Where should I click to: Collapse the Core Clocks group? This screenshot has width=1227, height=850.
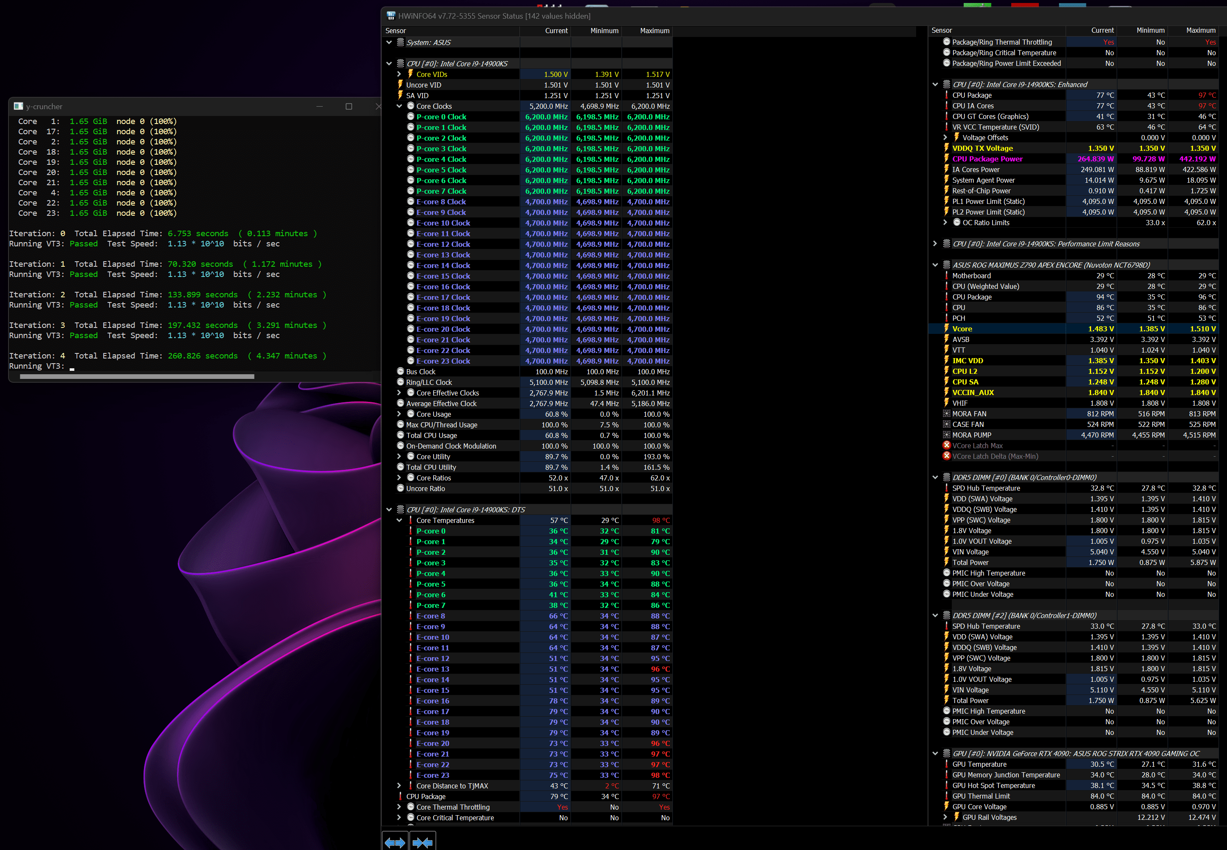[399, 107]
